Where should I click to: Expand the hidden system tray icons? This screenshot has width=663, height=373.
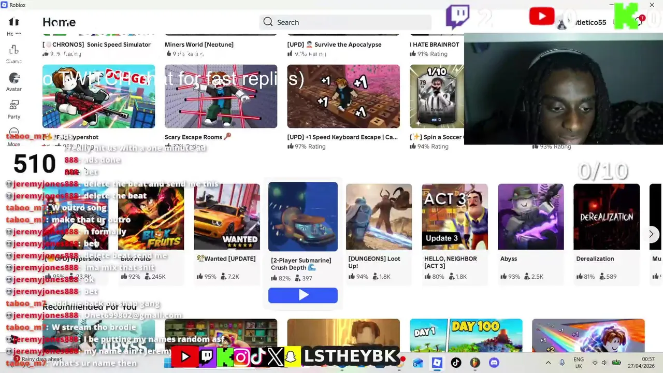548,363
